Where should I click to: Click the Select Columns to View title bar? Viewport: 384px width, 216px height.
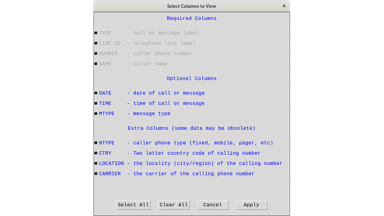point(191,6)
